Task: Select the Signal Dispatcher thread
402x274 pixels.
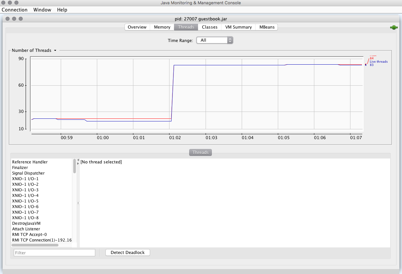Action: click(x=41, y=173)
